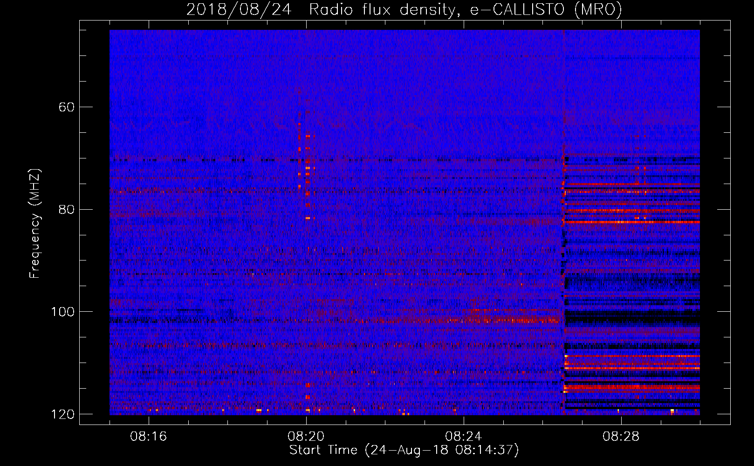This screenshot has height=466, width=754.
Task: Click the 'Frequency (MHZ)' axis label
Action: click(35, 223)
